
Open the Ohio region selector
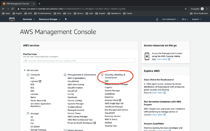point(185,19)
